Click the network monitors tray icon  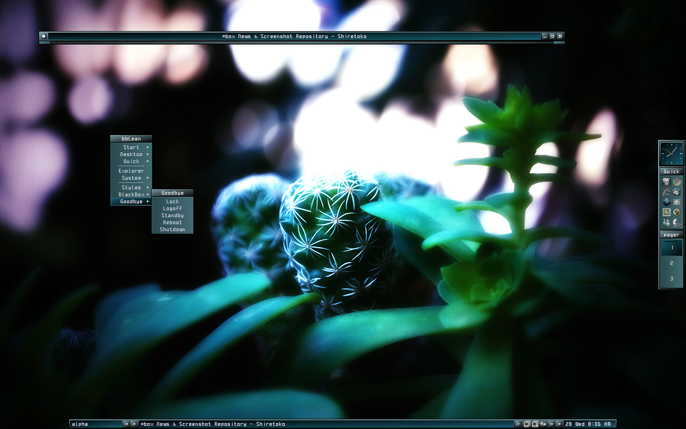pos(527,424)
